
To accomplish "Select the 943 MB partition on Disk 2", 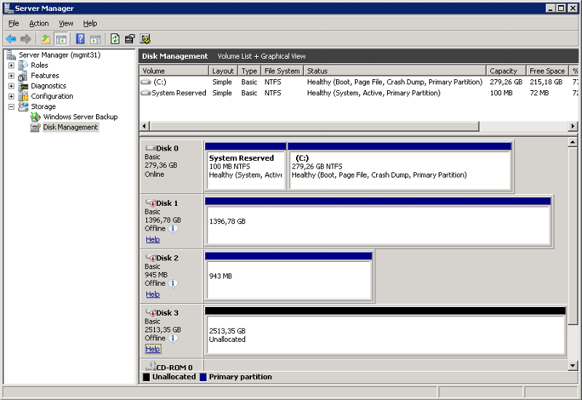I will (288, 276).
